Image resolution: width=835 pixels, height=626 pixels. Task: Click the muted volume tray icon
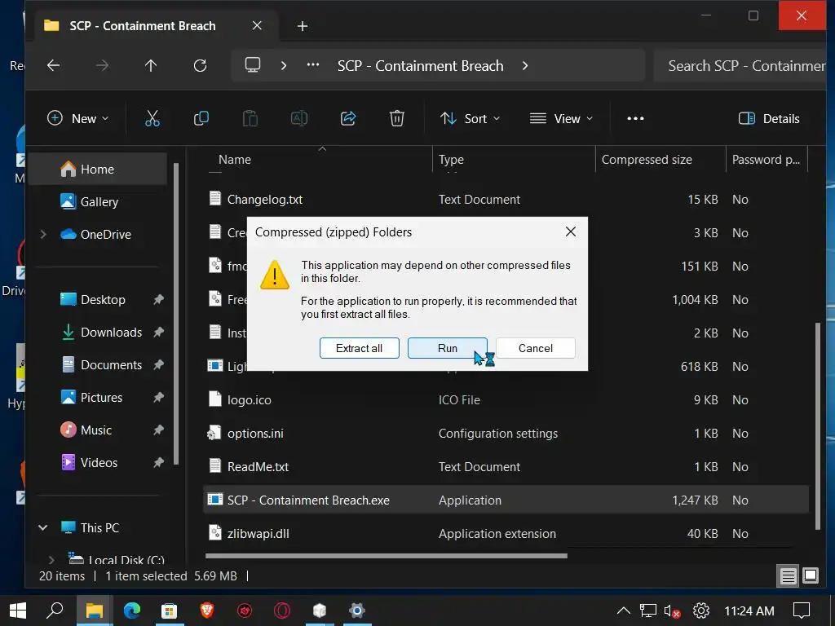click(x=672, y=611)
